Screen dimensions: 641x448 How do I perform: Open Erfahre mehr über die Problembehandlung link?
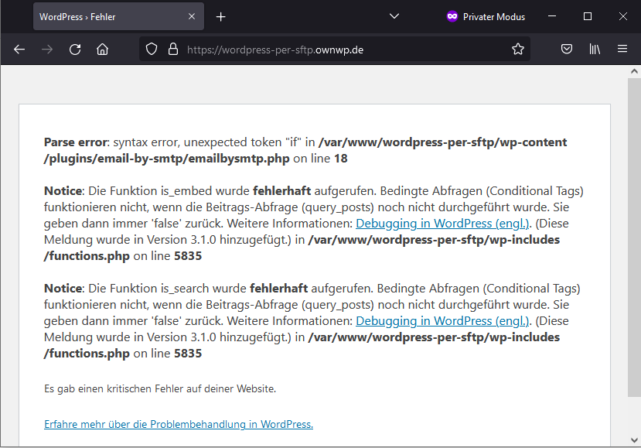179,424
